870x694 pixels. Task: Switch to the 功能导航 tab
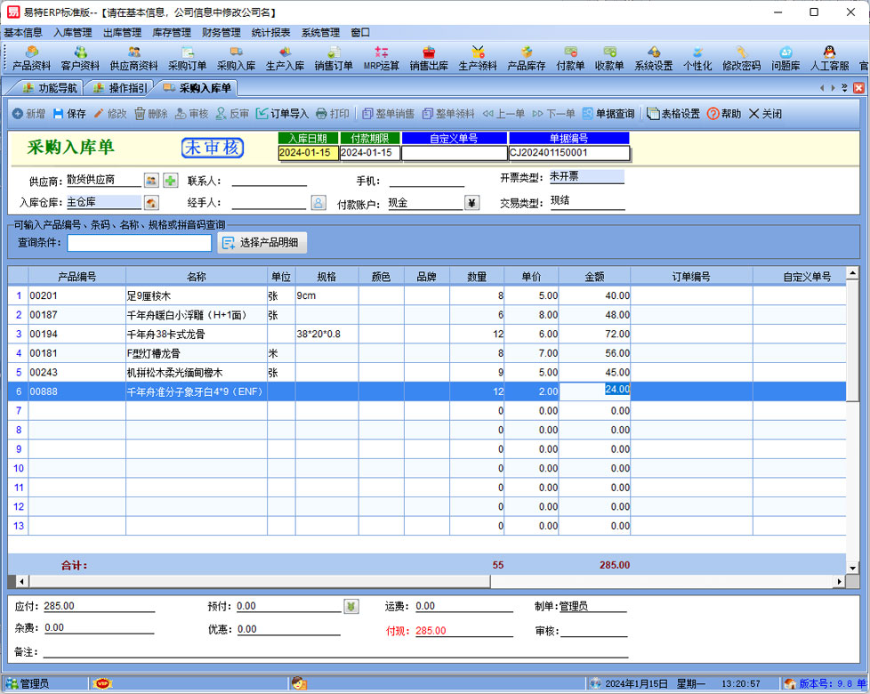click(50, 88)
